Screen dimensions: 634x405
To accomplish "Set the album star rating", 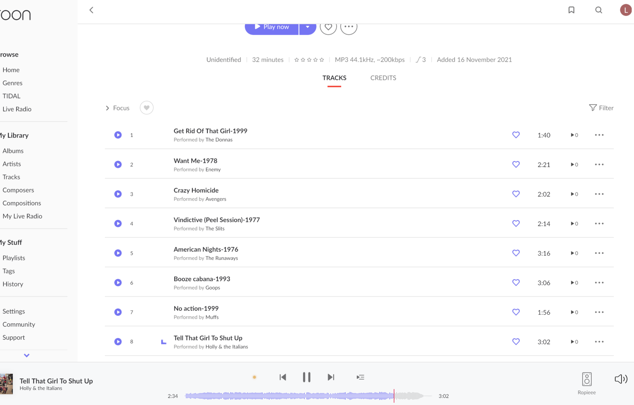I will [x=309, y=60].
